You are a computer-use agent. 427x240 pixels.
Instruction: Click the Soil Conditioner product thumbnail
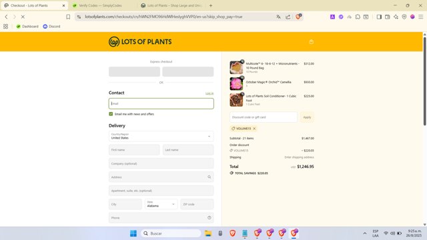click(x=236, y=100)
